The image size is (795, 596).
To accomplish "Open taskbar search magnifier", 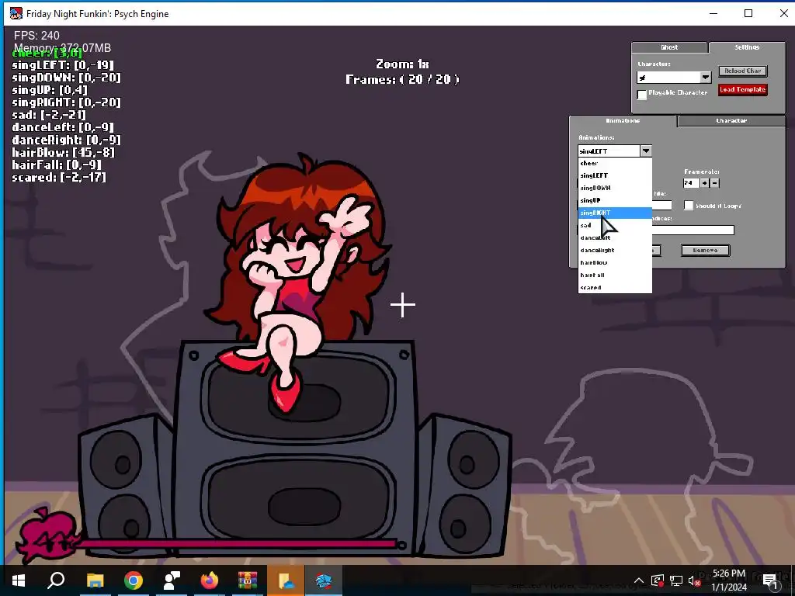I will [x=56, y=580].
